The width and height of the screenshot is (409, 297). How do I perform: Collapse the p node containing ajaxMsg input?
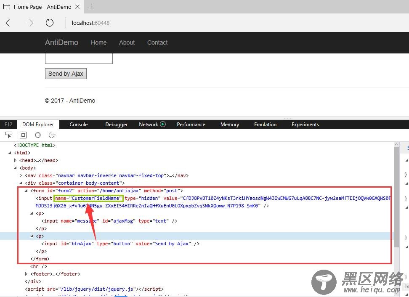[32, 213]
